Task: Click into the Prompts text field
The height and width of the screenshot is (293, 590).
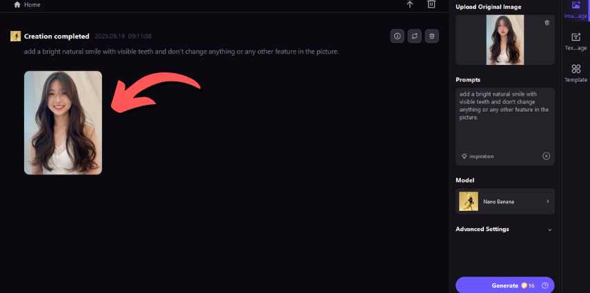Action: [505, 119]
